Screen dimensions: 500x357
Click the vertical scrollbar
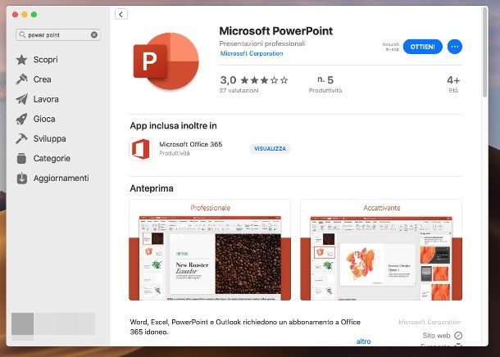[485, 52]
